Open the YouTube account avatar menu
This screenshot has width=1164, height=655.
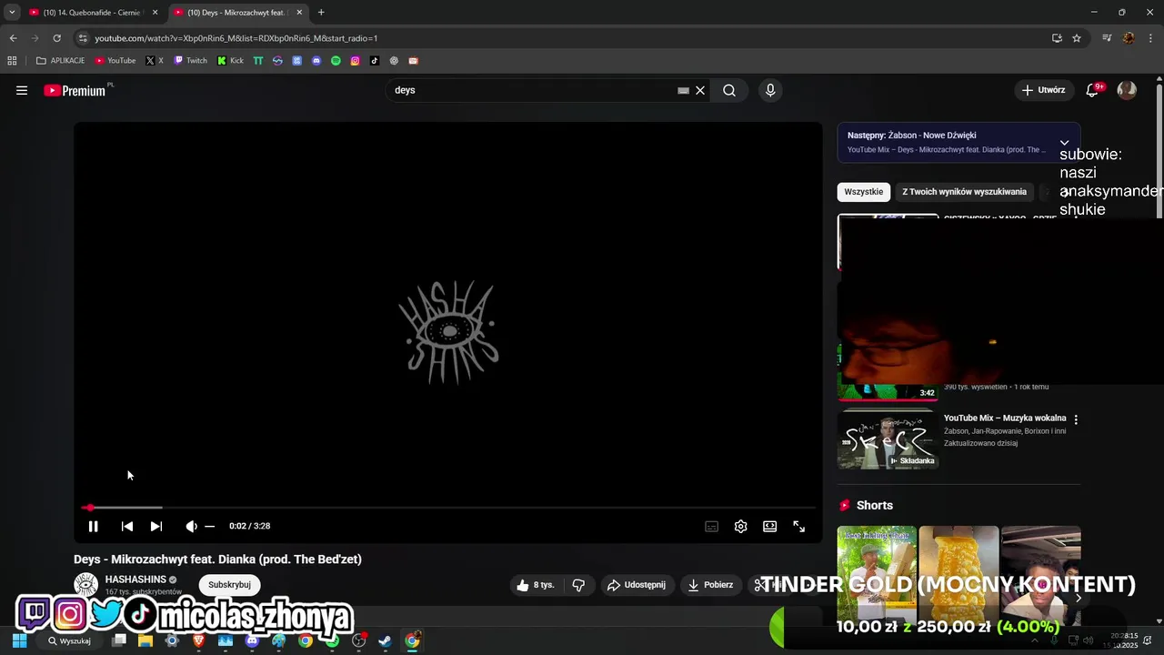click(1127, 90)
